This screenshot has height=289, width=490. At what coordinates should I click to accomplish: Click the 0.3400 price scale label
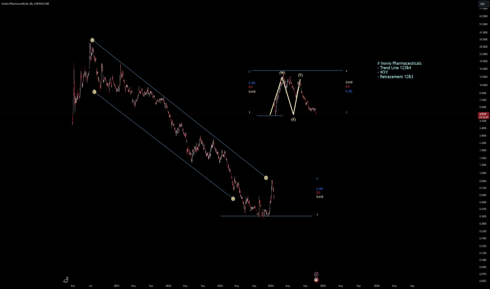click(x=484, y=216)
